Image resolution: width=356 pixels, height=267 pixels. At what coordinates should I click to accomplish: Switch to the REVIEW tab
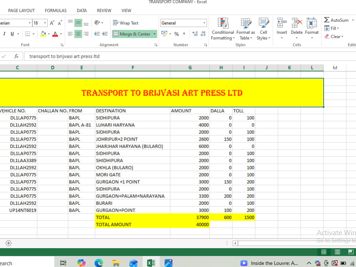104,11
